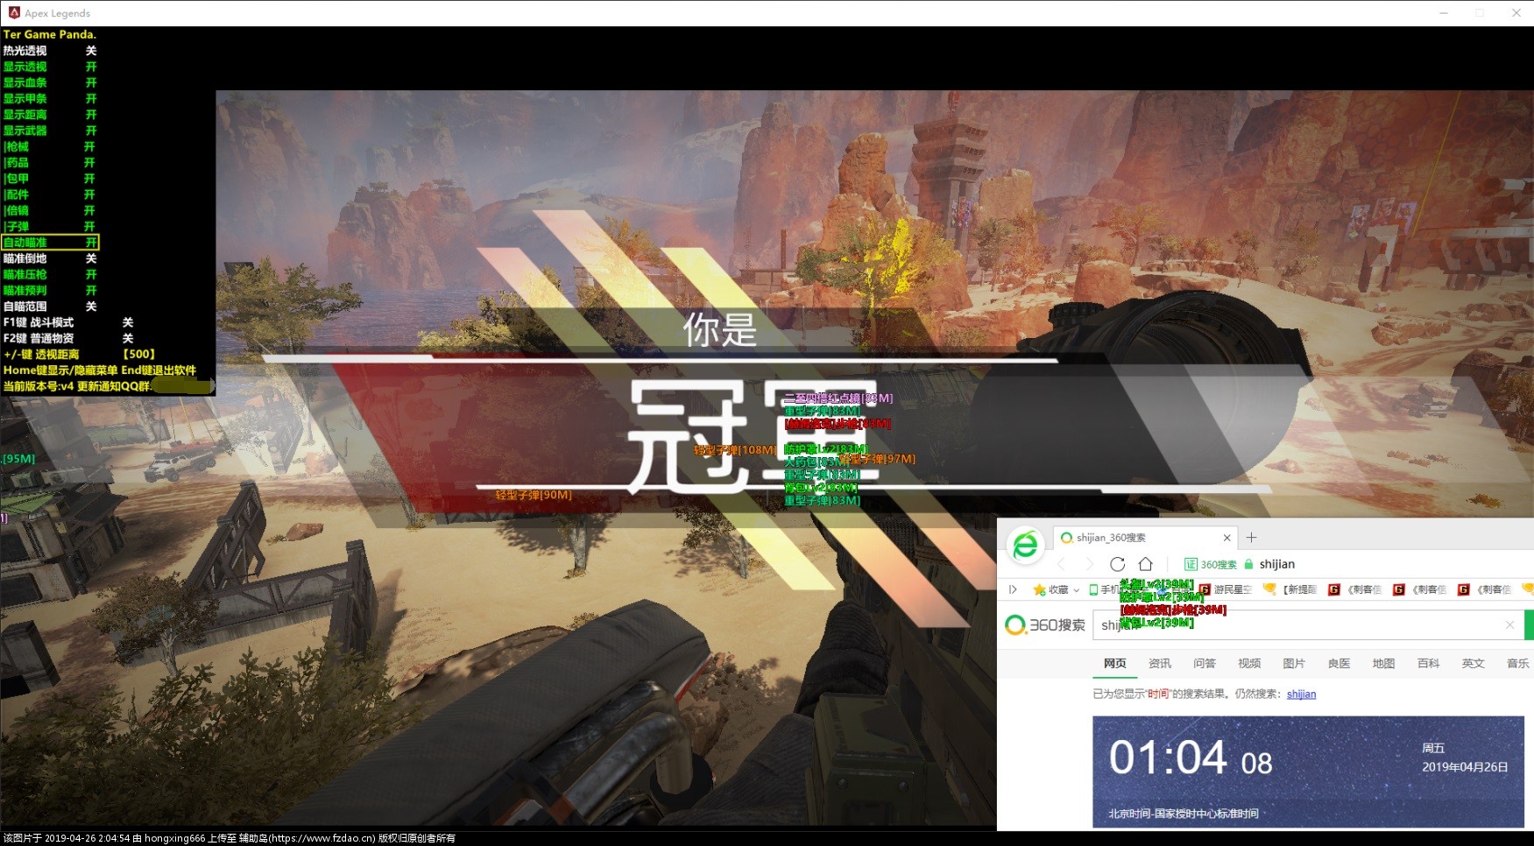
Task: Toggle the 显示距离 menu row
Action: click(x=50, y=115)
